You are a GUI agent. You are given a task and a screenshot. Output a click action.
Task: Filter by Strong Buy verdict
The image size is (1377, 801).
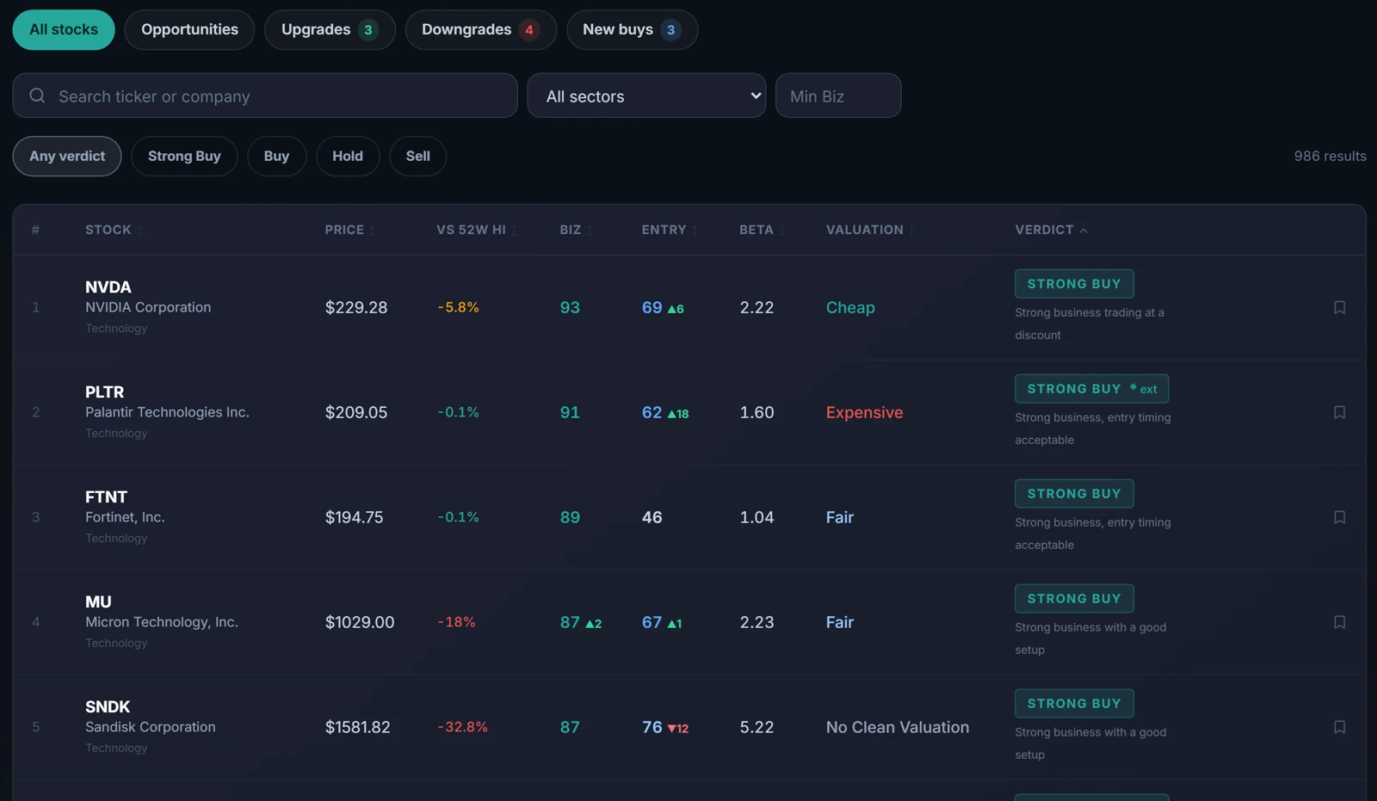(184, 156)
